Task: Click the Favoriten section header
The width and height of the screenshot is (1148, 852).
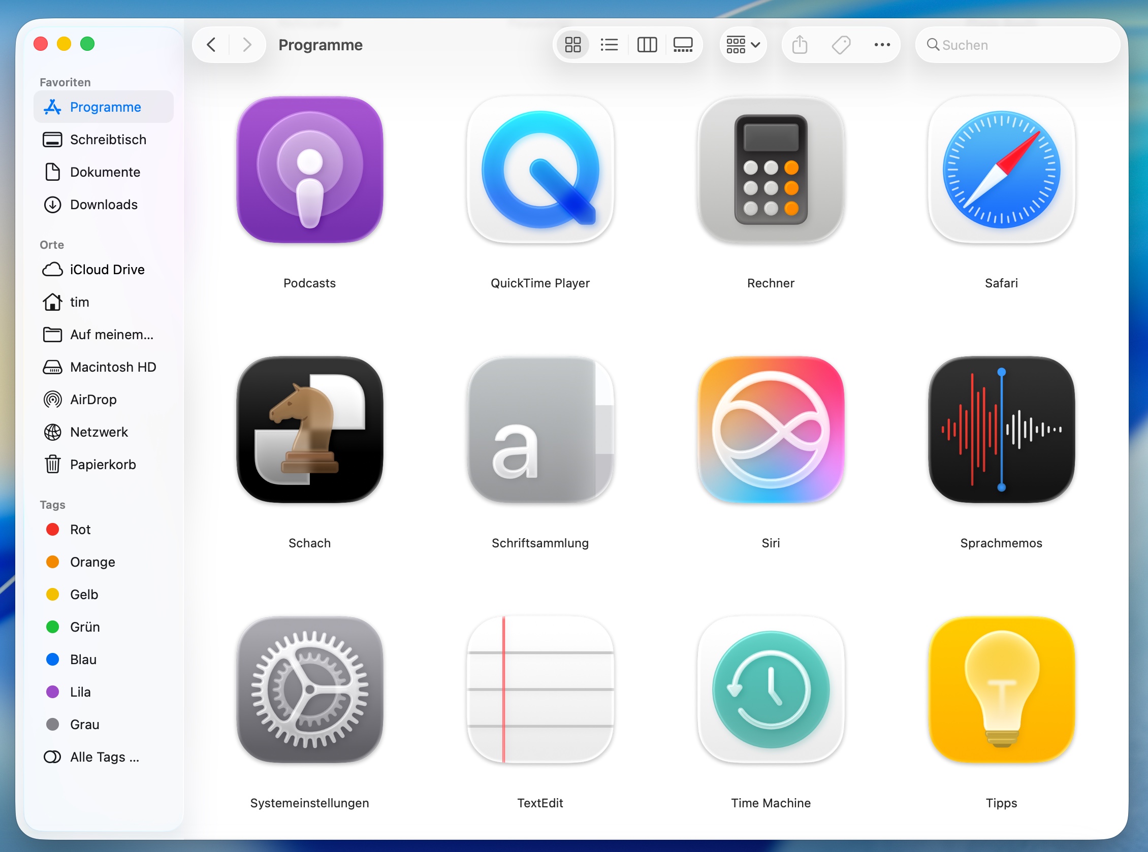Action: [65, 82]
